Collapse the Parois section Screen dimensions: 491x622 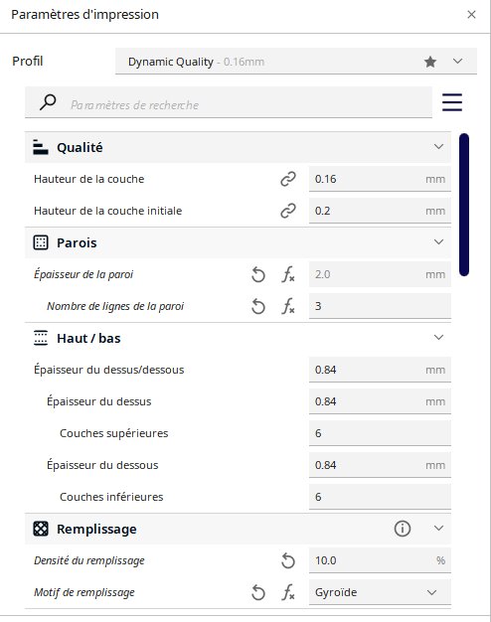[x=438, y=242]
